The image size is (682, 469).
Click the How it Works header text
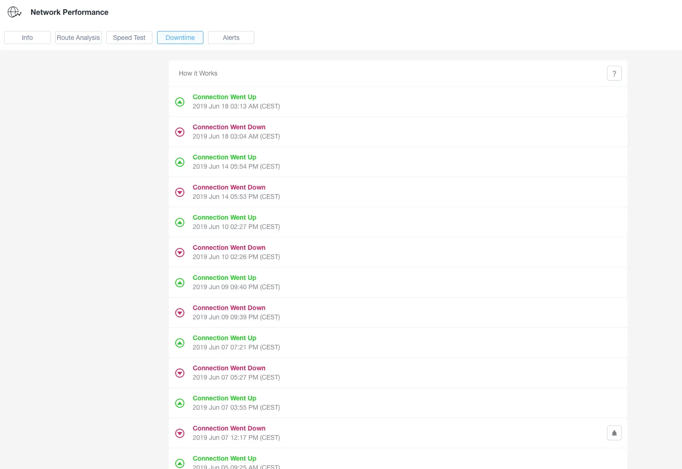pyautogui.click(x=198, y=73)
